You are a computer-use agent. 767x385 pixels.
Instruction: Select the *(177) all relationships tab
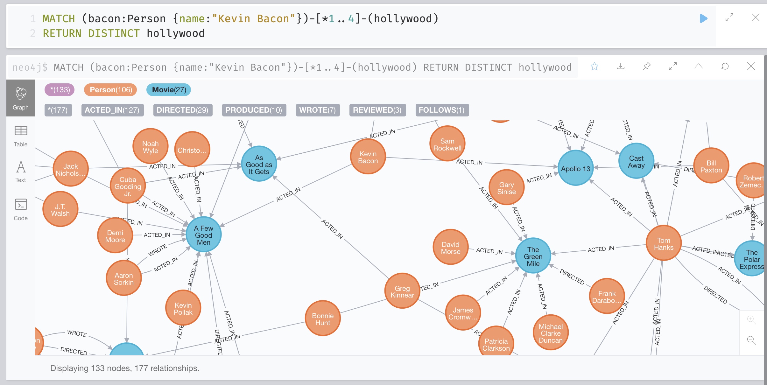pos(58,109)
